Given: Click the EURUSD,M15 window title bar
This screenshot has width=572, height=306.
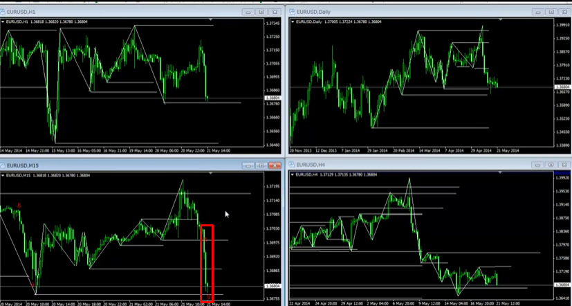Looking at the screenshot, I should tap(124, 165).
